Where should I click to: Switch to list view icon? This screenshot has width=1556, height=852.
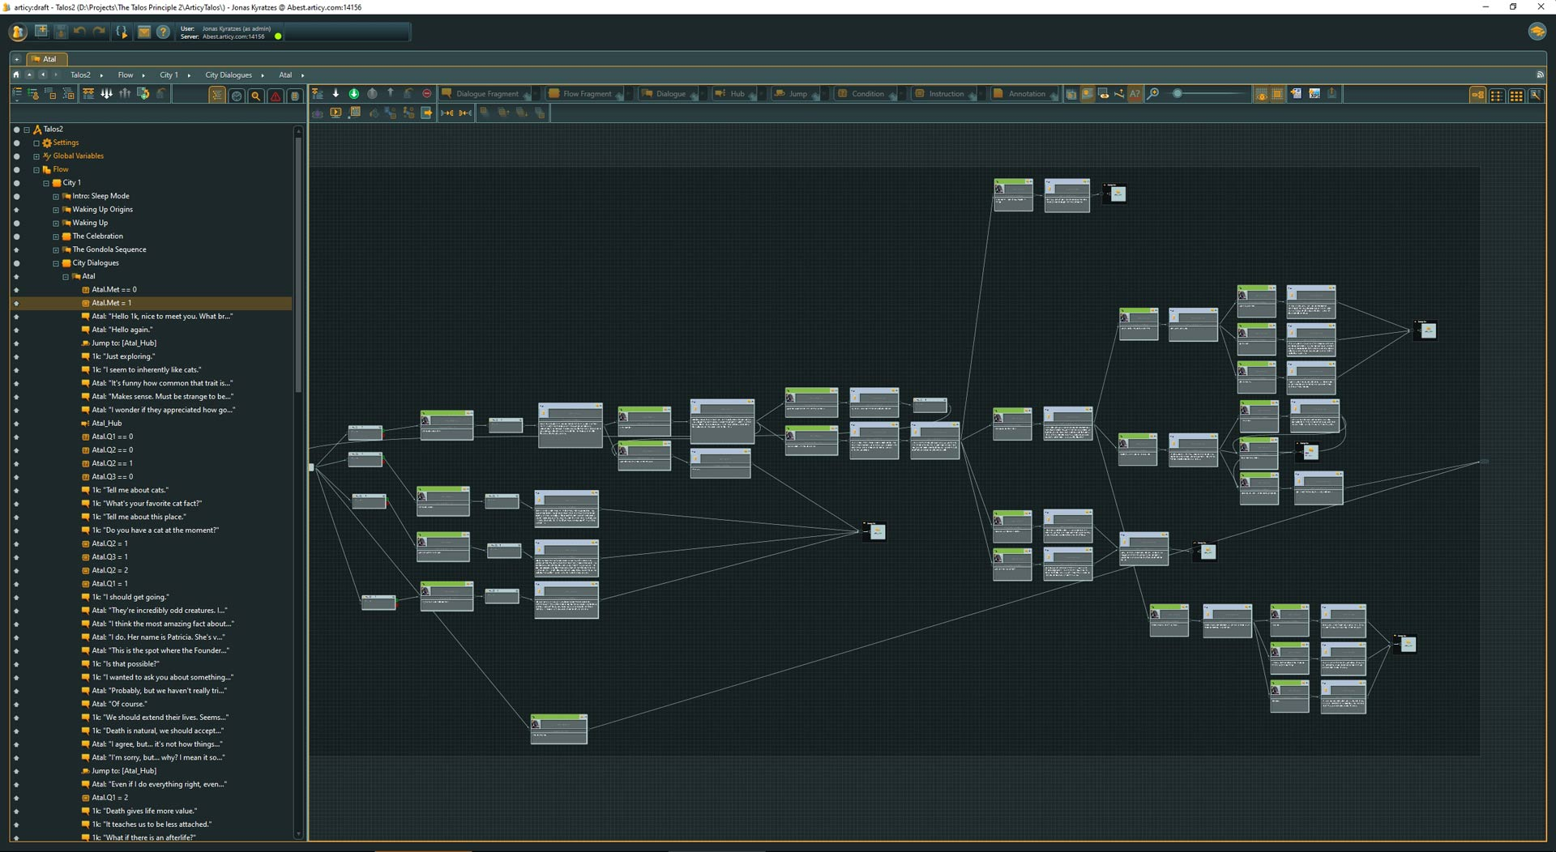(x=1497, y=95)
